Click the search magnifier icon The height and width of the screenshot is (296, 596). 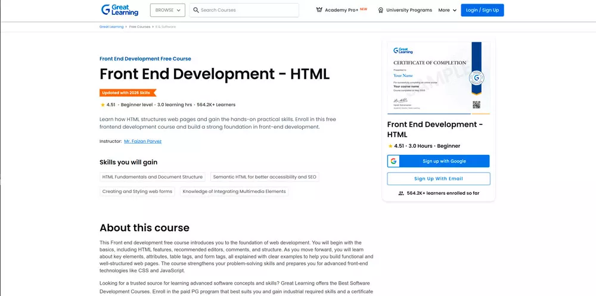pos(196,10)
